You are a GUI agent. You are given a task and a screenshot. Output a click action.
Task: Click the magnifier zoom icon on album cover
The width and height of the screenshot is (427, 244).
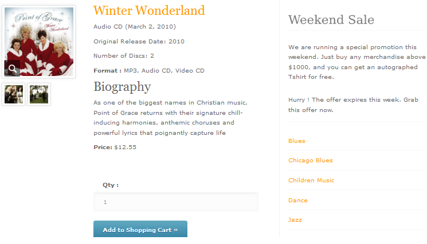(12, 69)
